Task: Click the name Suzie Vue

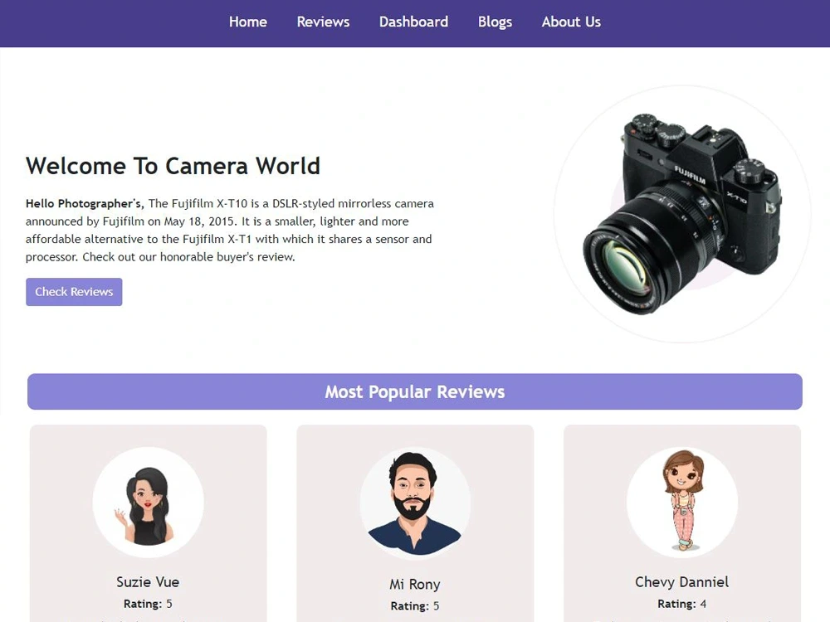Action: [x=148, y=582]
